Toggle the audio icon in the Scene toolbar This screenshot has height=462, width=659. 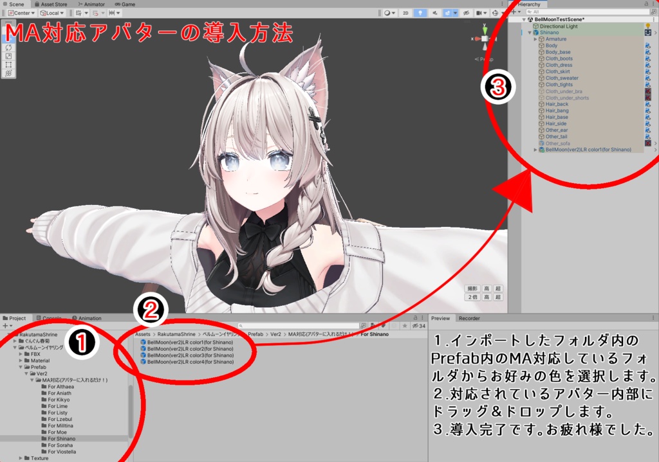[435, 13]
